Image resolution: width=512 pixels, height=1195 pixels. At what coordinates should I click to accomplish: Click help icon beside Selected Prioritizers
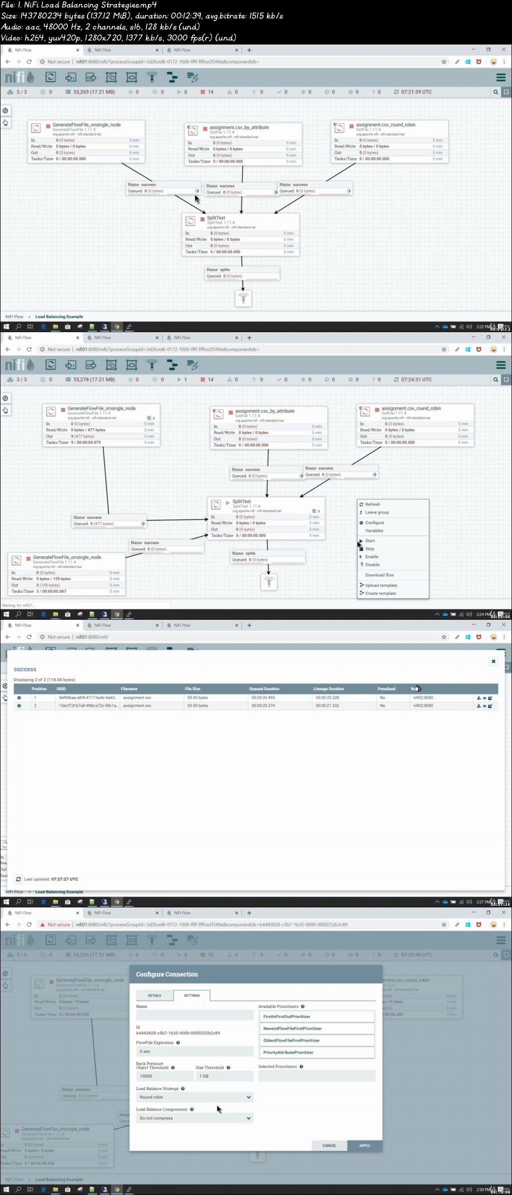click(301, 1066)
